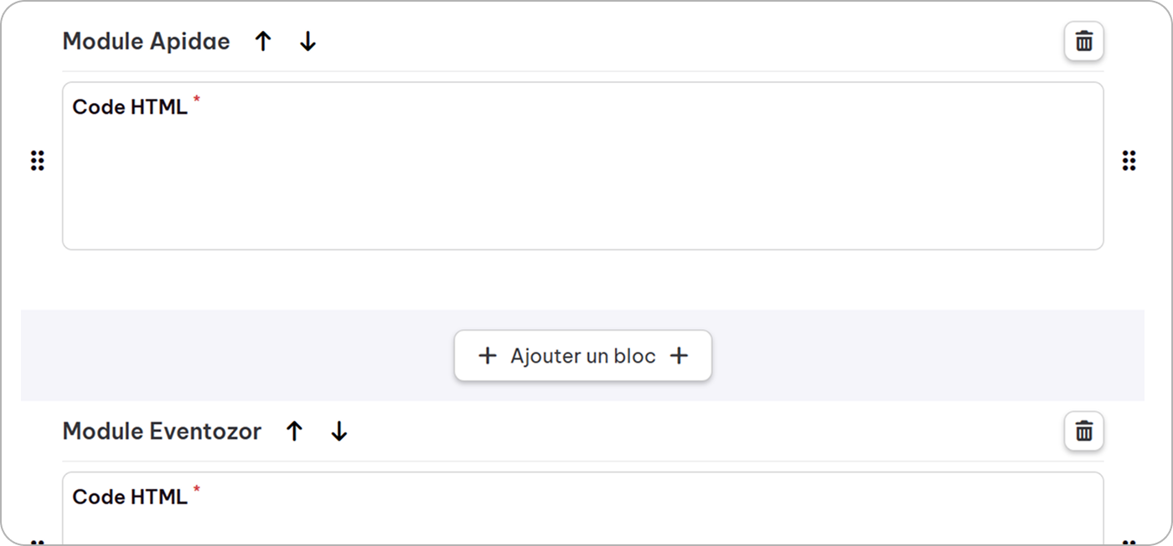1173x546 pixels.
Task: Click the plus icon left of Ajouter un bloc
Action: click(487, 356)
